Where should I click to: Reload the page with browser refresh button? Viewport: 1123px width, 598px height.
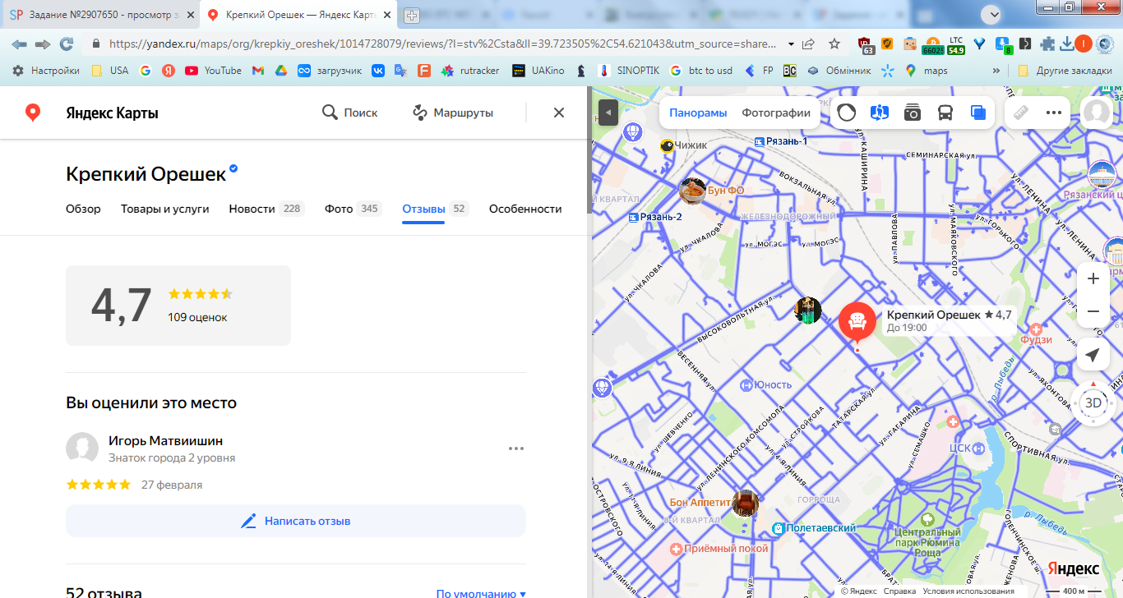(x=67, y=44)
